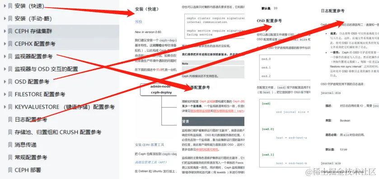The height and width of the screenshot is (179, 379).
Task: Expand the CEPH 存储集群 bookmark arrow
Action: coord(5,31)
